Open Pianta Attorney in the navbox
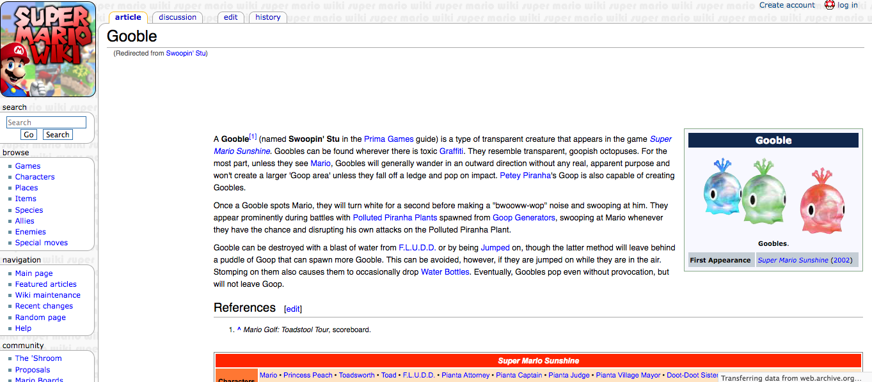This screenshot has width=872, height=382. pos(466,375)
